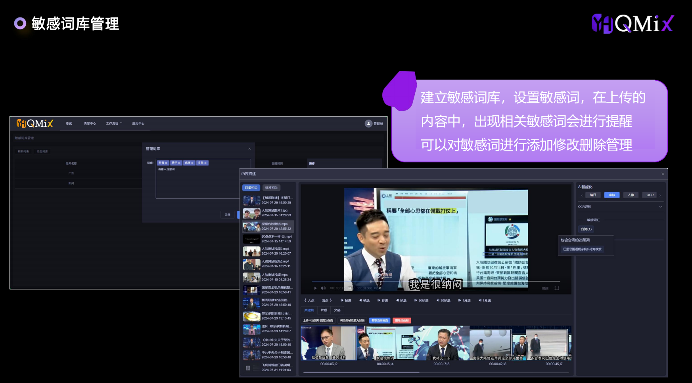The height and width of the screenshot is (383, 692).
Task: Open 人脸测试视频2.mp4 entry
Action: point(268,251)
